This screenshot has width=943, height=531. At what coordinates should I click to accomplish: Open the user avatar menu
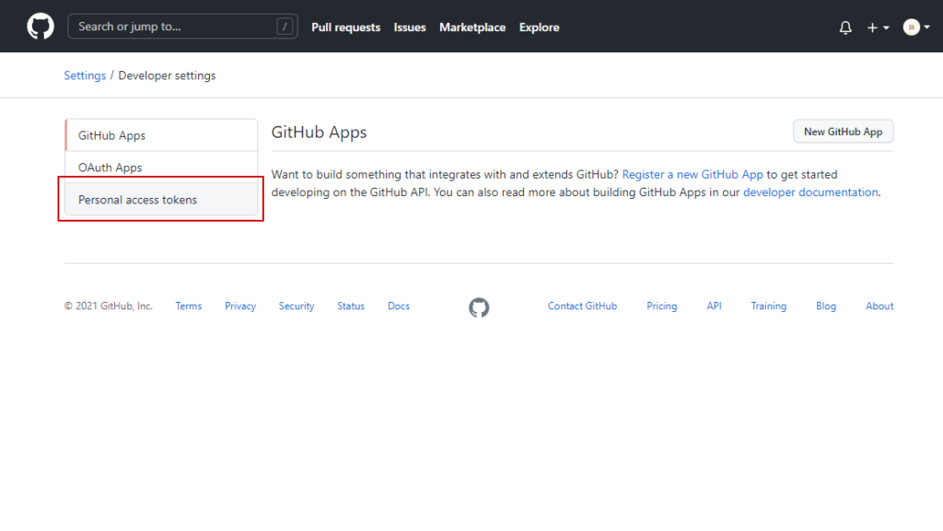coord(916,27)
